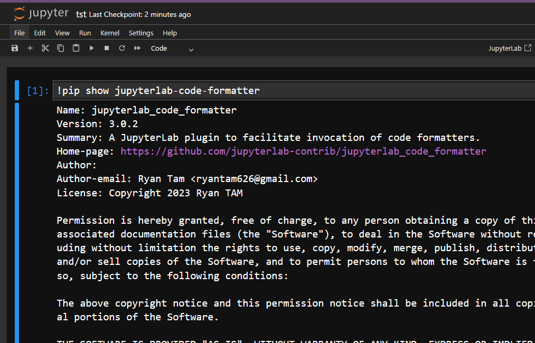
Task: Open the View menu
Action: pyautogui.click(x=62, y=33)
